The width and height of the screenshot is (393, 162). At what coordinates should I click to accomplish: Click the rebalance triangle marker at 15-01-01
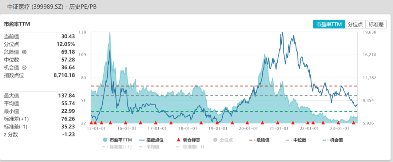point(91,123)
